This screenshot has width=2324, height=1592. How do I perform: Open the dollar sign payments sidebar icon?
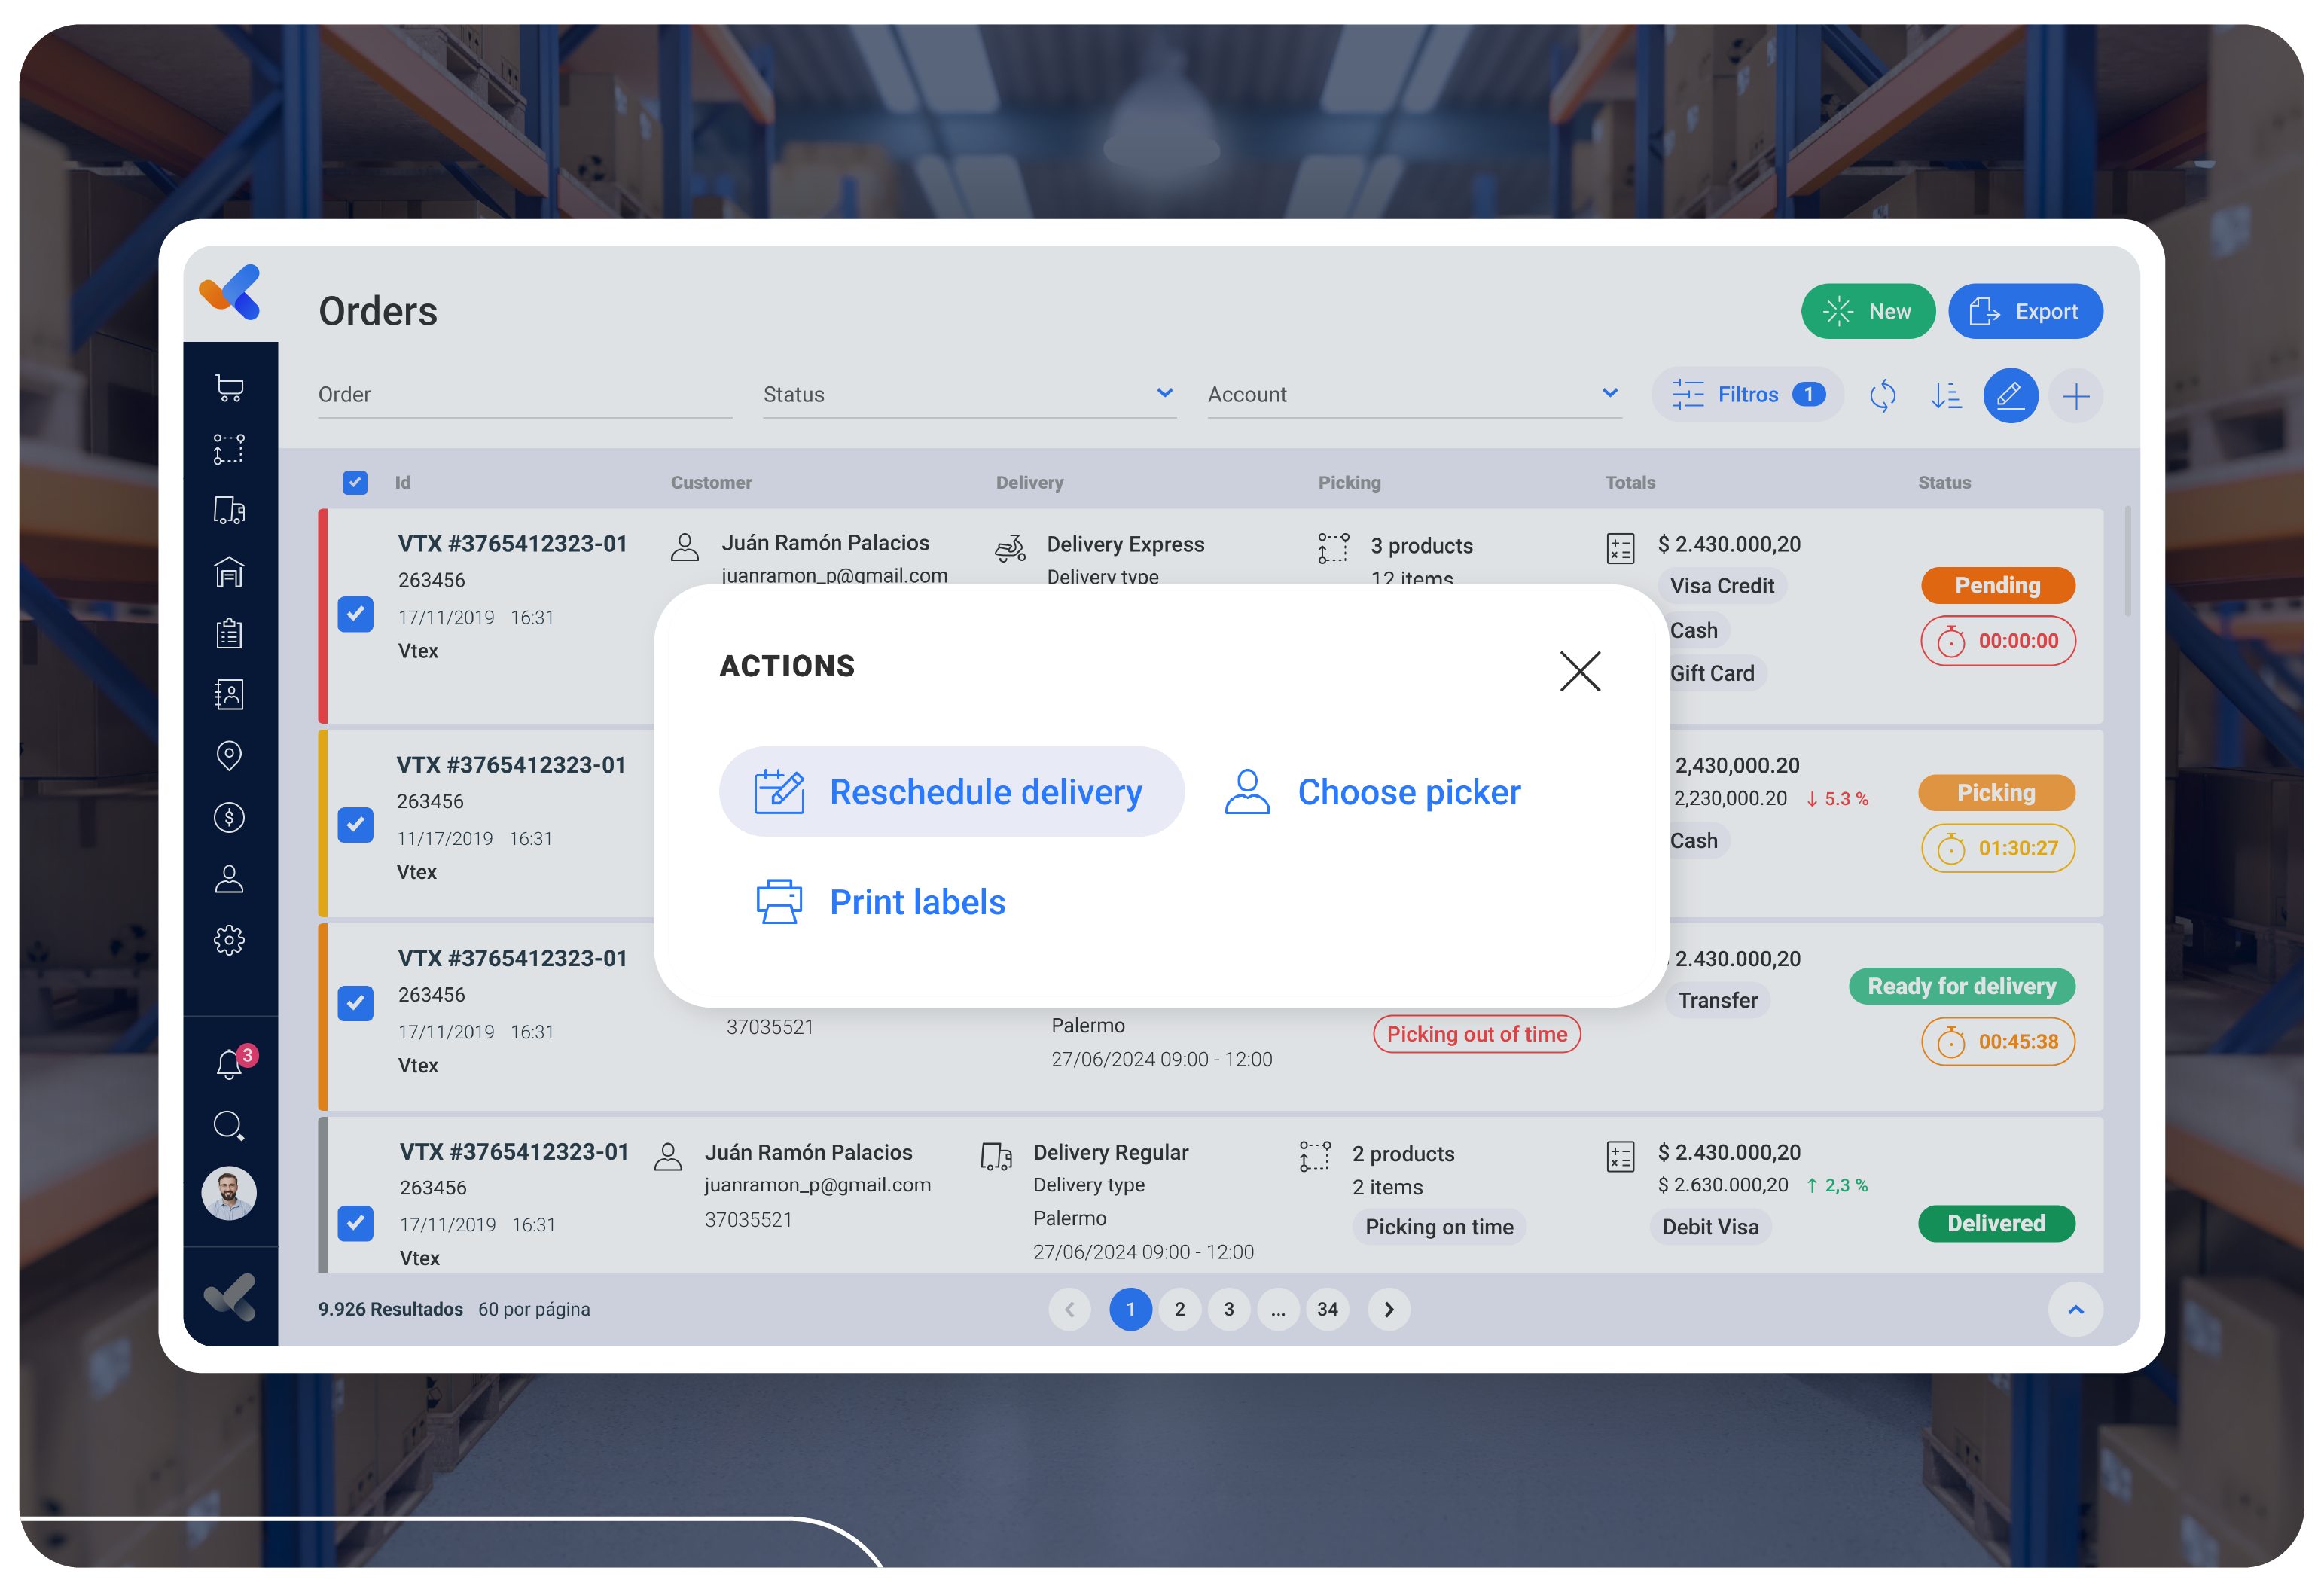pos(229,817)
